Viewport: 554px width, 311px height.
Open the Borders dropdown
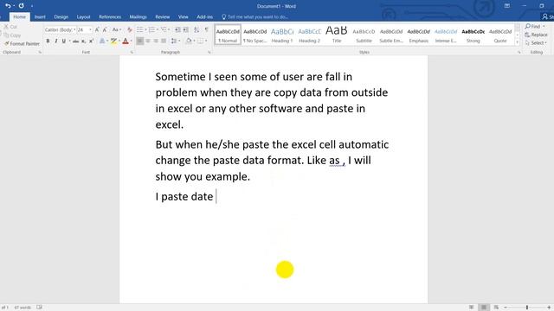click(x=206, y=41)
